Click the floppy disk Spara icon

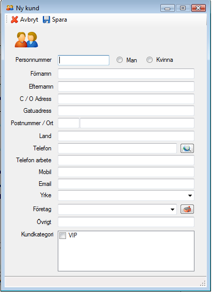46,20
